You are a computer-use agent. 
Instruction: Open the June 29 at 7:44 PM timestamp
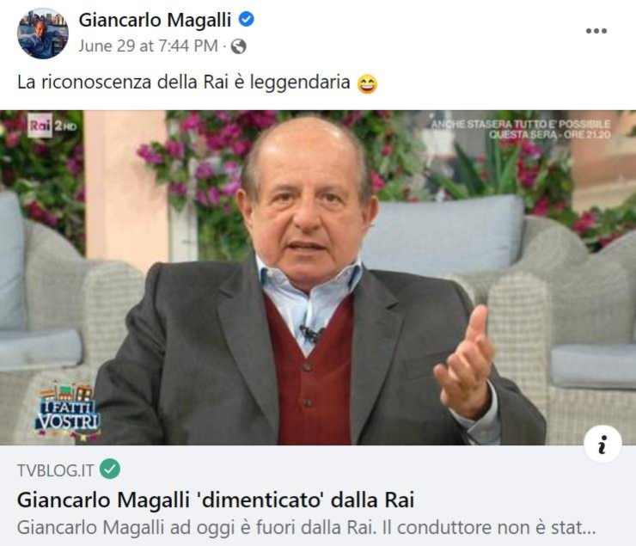tap(148, 46)
